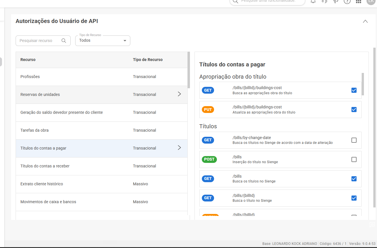Enable GET /bills/by-change-date checkbox
This screenshot has width=377, height=248.
coord(354,140)
